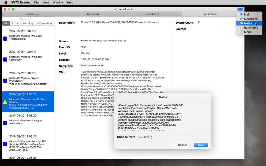The height and width of the screenshot is (166, 266).
Task: Click the Sources heading
Action: (x=181, y=29)
